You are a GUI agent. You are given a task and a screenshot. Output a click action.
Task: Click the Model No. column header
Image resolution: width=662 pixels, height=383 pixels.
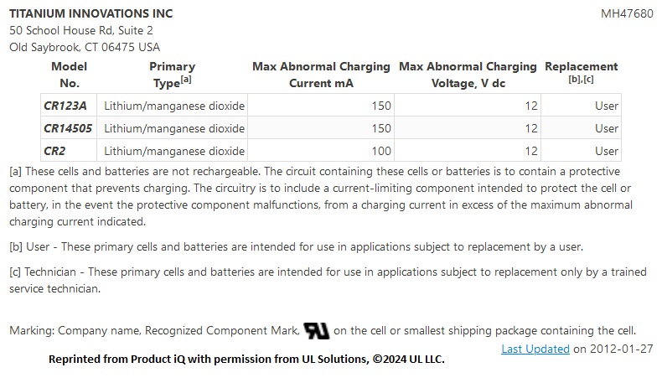coord(70,75)
